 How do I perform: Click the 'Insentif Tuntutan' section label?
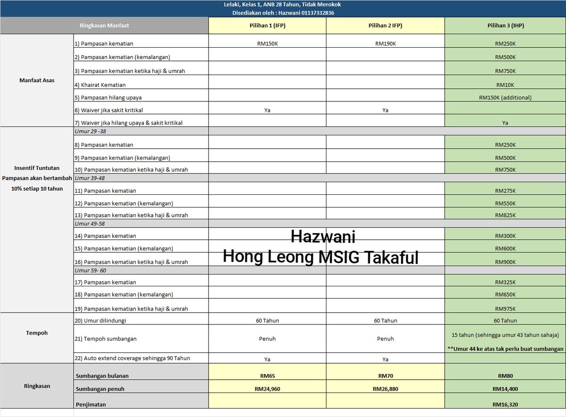pos(37,167)
